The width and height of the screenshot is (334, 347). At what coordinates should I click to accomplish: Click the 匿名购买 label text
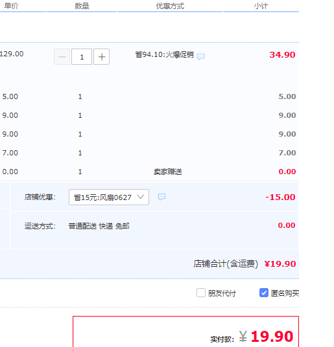(285, 293)
